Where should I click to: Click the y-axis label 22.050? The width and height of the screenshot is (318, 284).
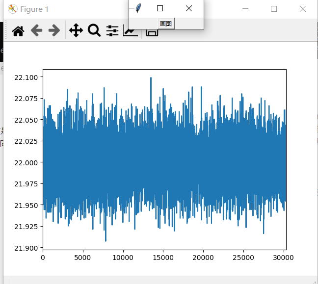click(x=26, y=120)
